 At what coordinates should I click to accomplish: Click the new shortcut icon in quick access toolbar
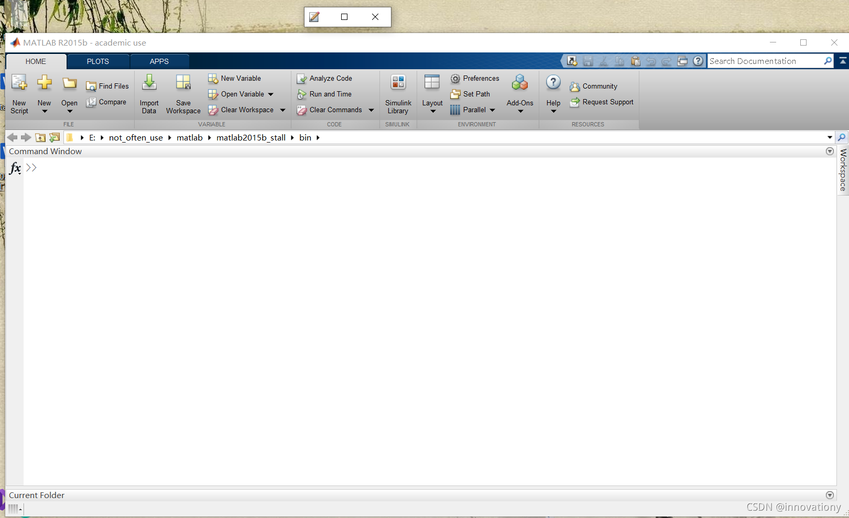point(572,61)
